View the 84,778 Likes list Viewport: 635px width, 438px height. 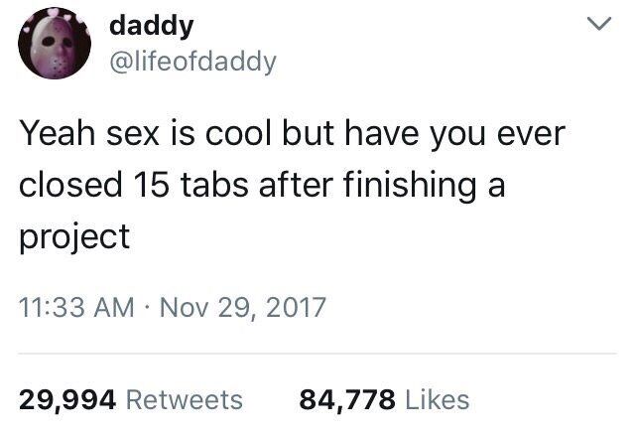pyautogui.click(x=384, y=399)
